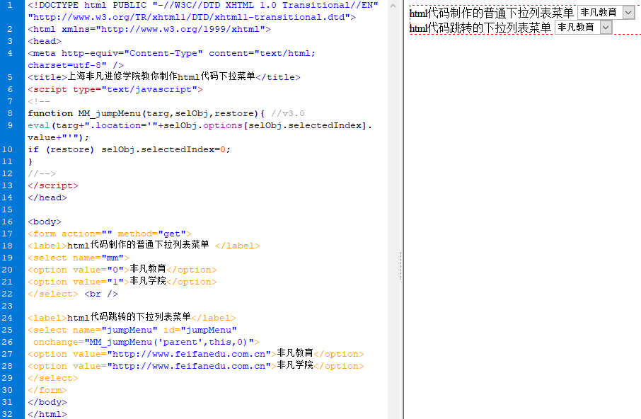
Task: Click the scroll up arrow of code pane
Action: pyautogui.click(x=393, y=6)
